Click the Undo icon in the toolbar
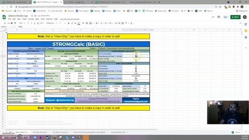The height and width of the screenshot is (140, 249). pos(5,23)
